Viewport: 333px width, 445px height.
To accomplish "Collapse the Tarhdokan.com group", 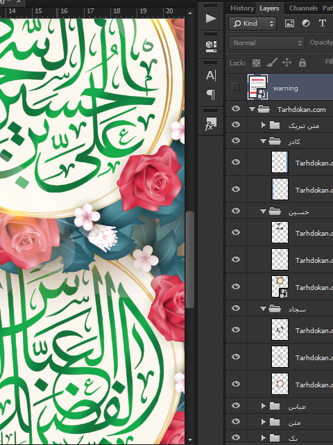I will click(252, 109).
